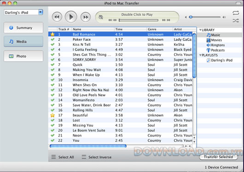Sort by the Track # column
The image size is (244, 172).
click(64, 29)
